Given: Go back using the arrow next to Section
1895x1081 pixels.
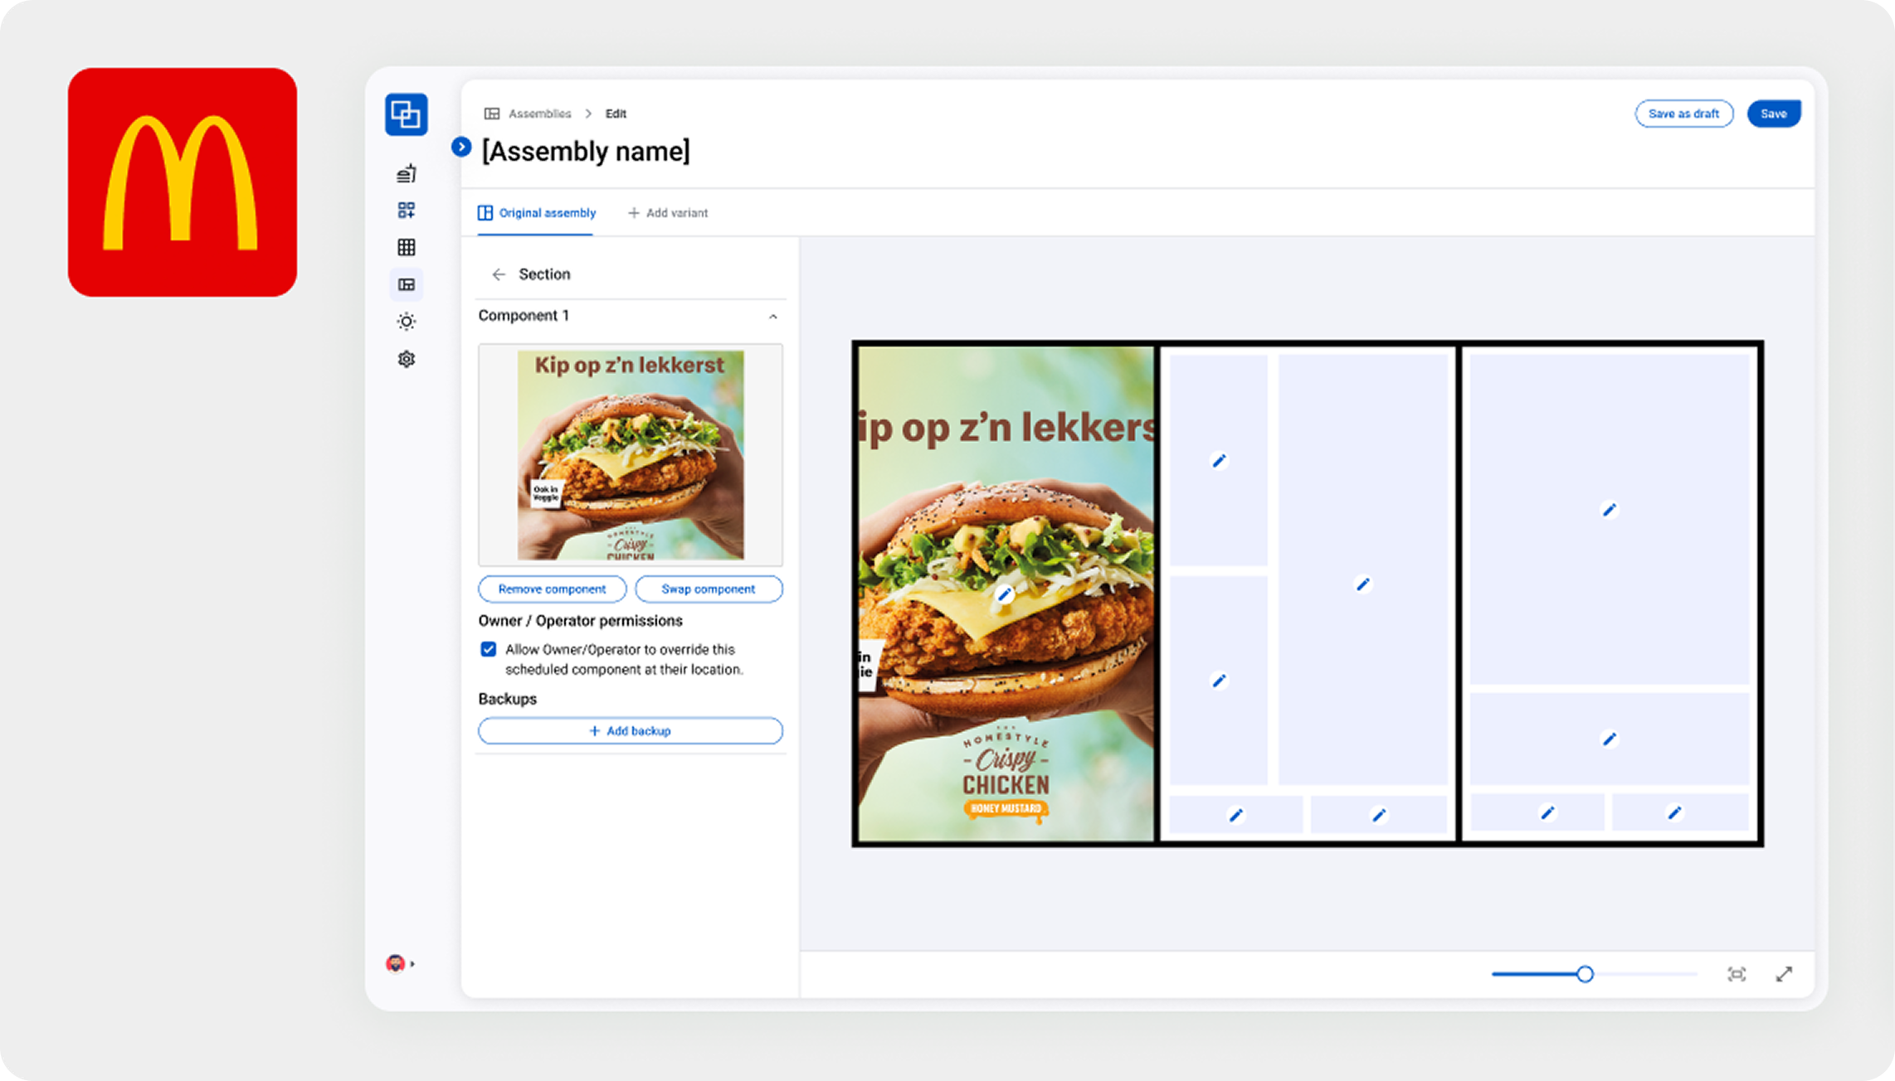Looking at the screenshot, I should 499,274.
